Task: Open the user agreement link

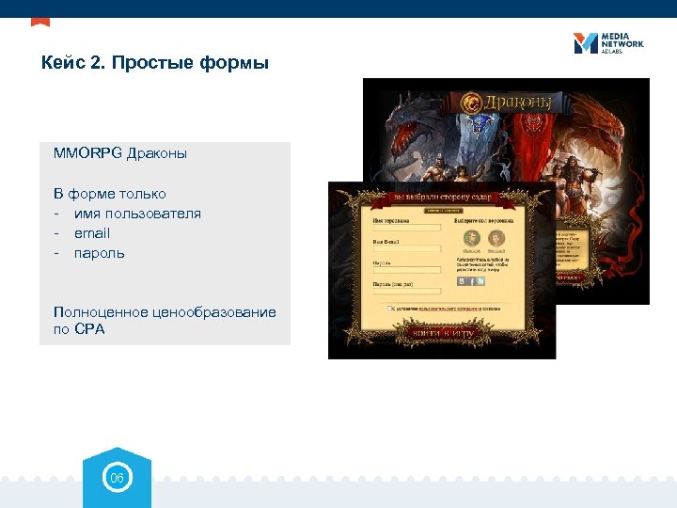Action: [449, 309]
